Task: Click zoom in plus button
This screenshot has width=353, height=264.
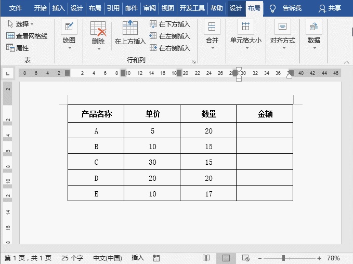Action: point(319,258)
